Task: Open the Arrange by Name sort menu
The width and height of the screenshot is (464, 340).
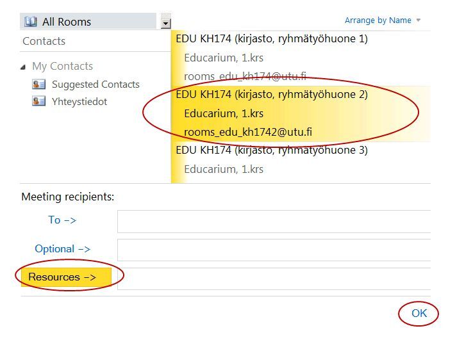Action: pyautogui.click(x=383, y=20)
